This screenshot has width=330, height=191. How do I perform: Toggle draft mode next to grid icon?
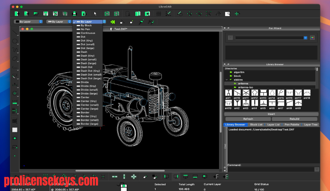pyautogui.click(x=168, y=14)
